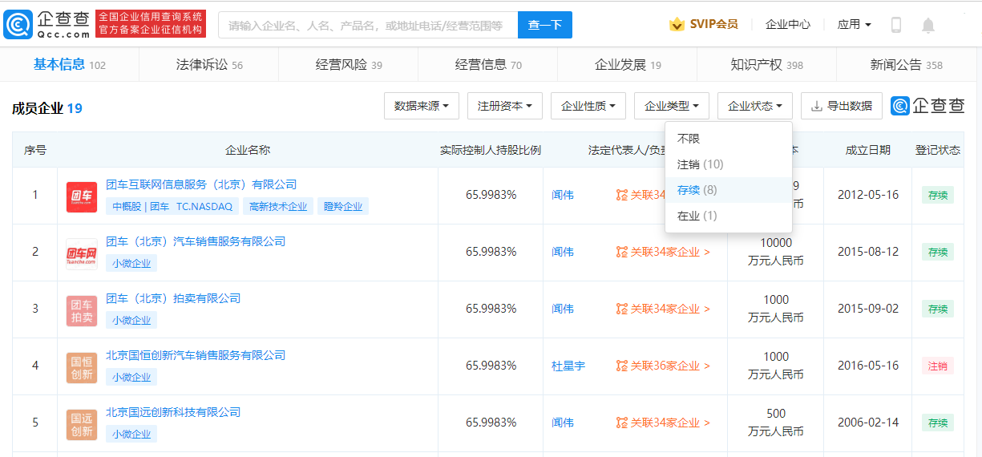Screen dimensions: 982x457
Task: Select 存续 (8) status option
Action: click(x=729, y=190)
